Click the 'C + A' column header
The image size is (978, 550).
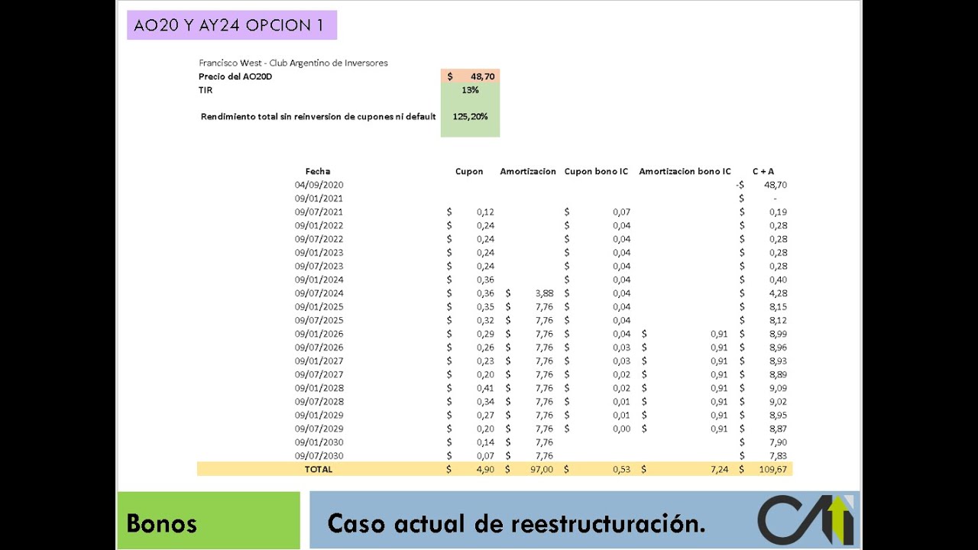pyautogui.click(x=763, y=171)
